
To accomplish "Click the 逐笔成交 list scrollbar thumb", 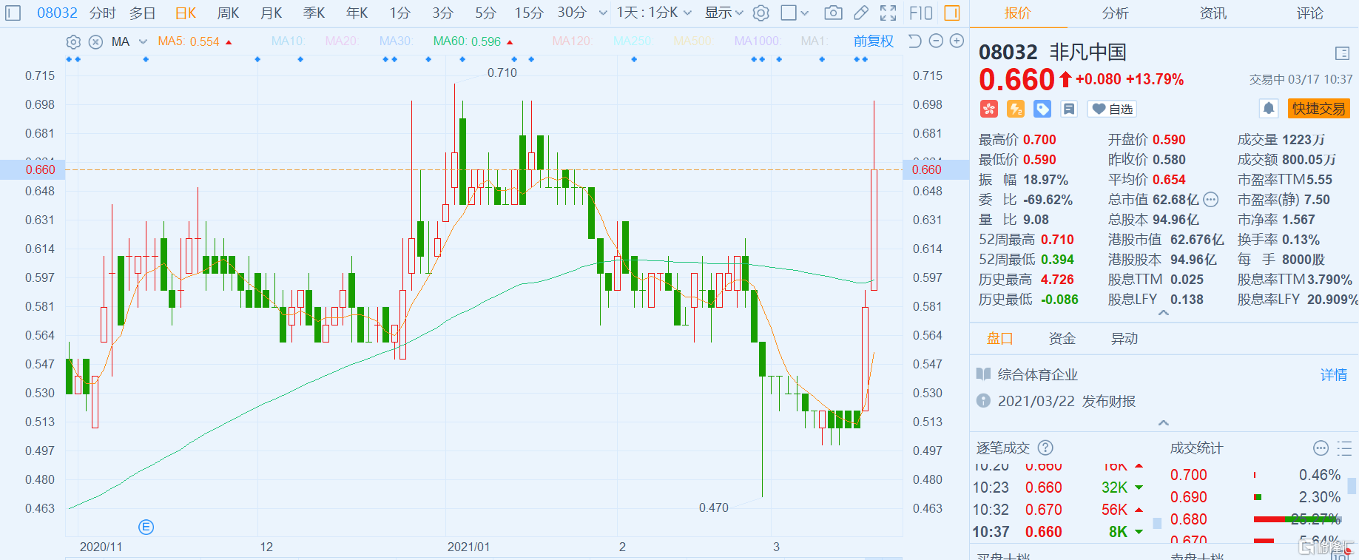I will click(1157, 523).
